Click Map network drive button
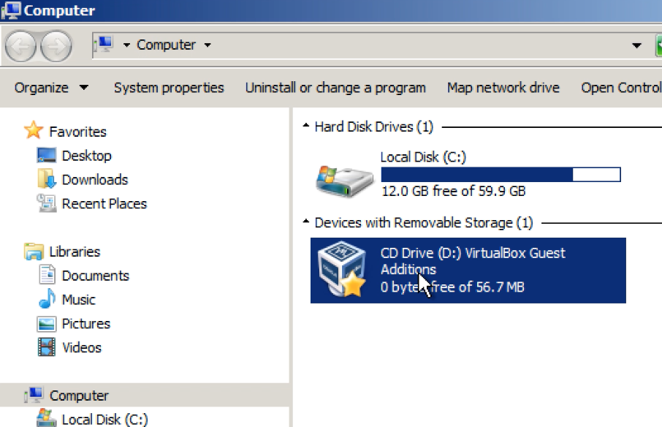Viewport: 662px width, 427px height. (x=503, y=88)
